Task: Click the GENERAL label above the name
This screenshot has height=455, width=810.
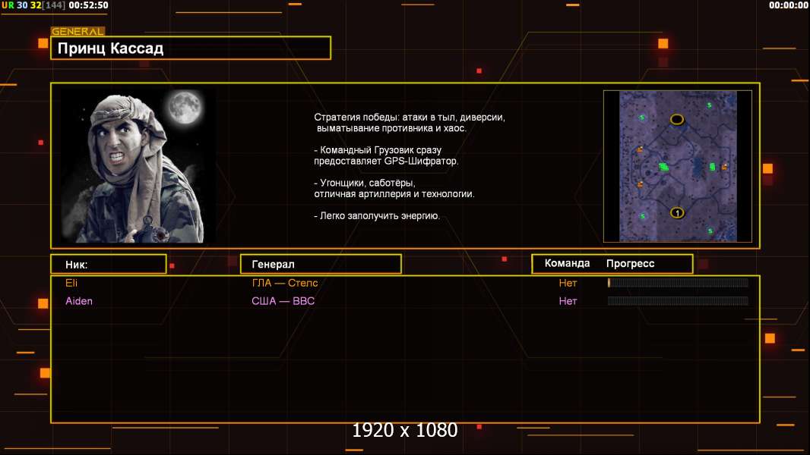Action: [78, 31]
